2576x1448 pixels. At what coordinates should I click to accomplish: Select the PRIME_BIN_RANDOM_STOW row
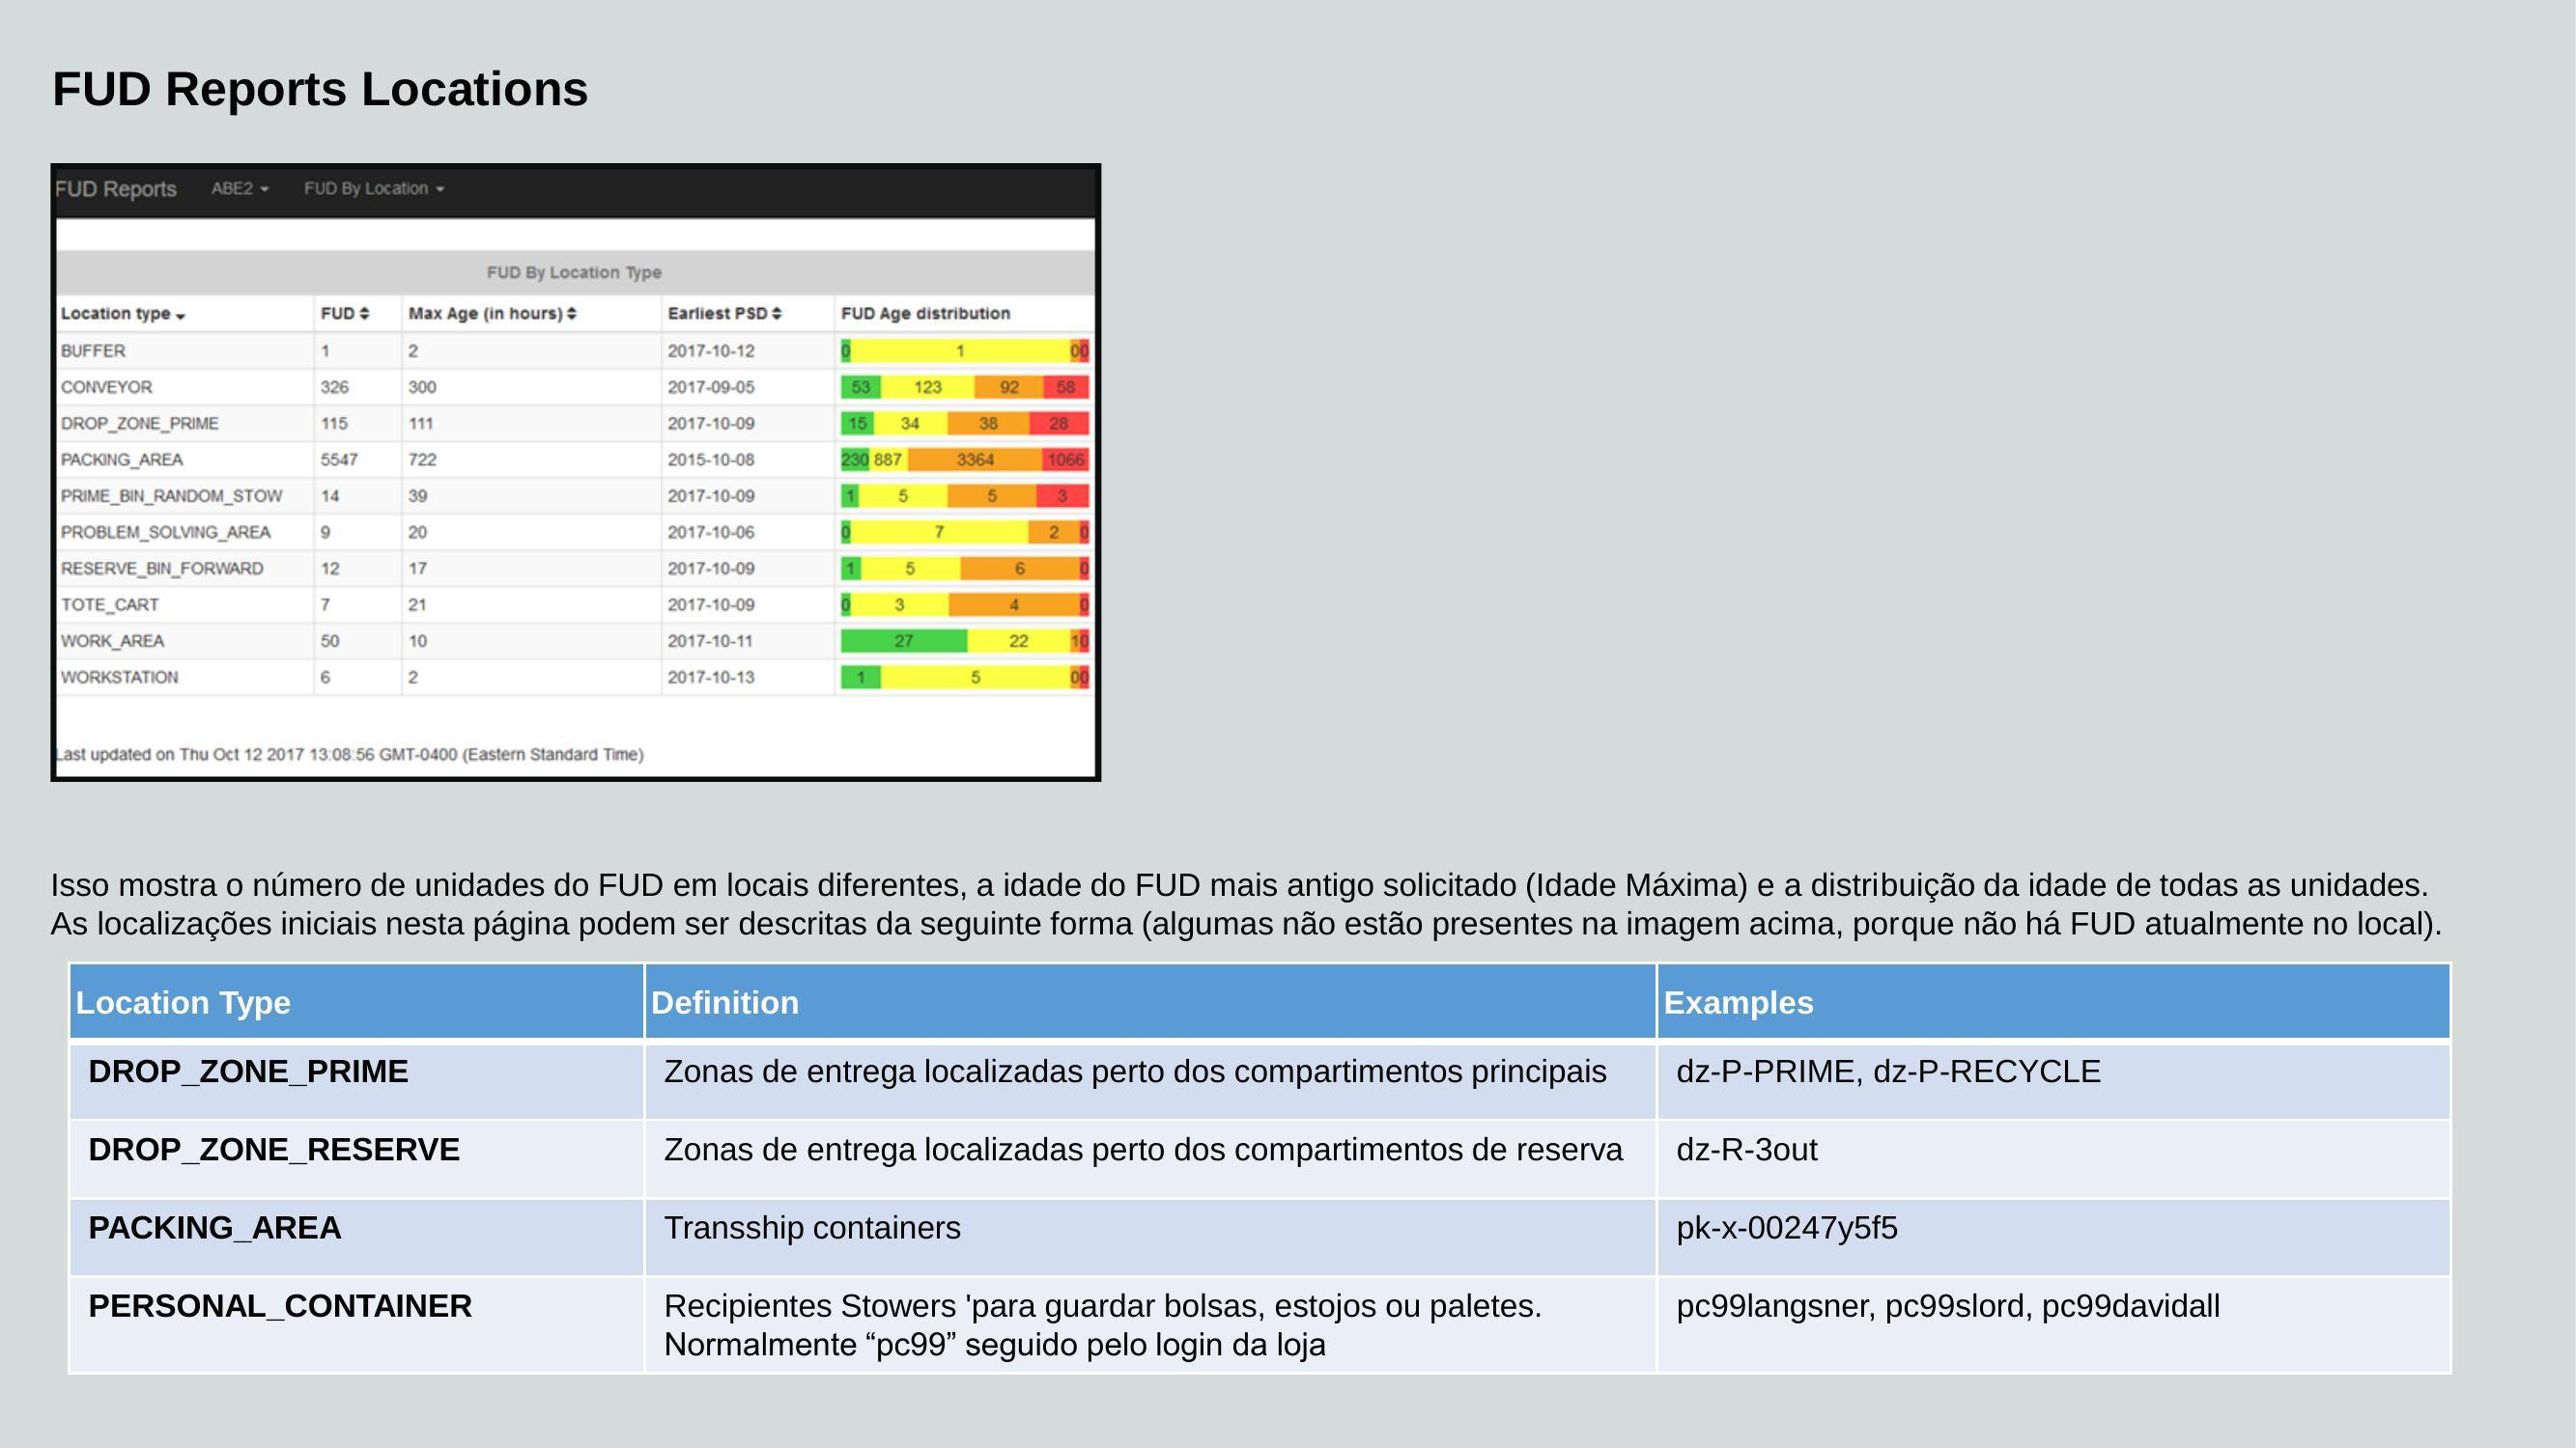point(575,495)
